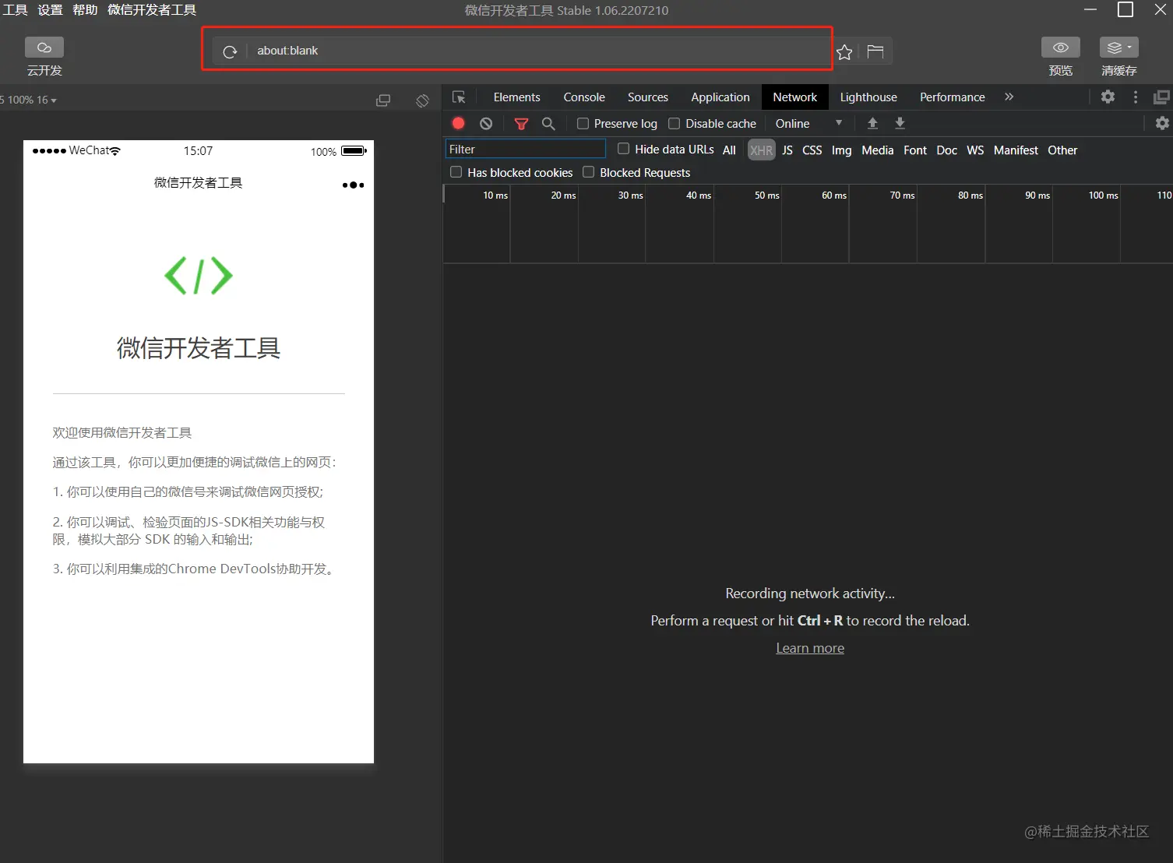The width and height of the screenshot is (1173, 863).
Task: Clear the network log
Action: [x=486, y=123]
